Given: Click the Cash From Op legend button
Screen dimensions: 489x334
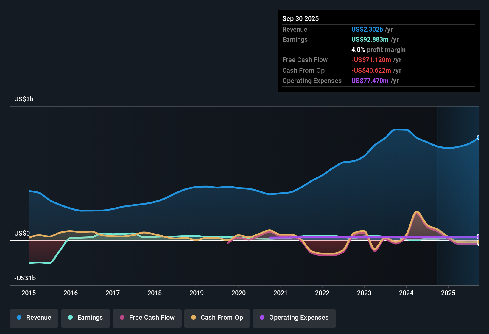Looking at the screenshot, I should click(x=217, y=318).
